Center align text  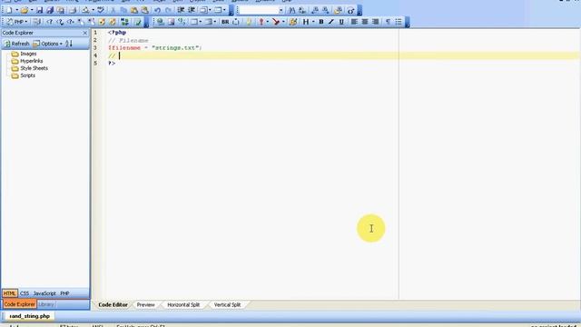click(x=365, y=22)
